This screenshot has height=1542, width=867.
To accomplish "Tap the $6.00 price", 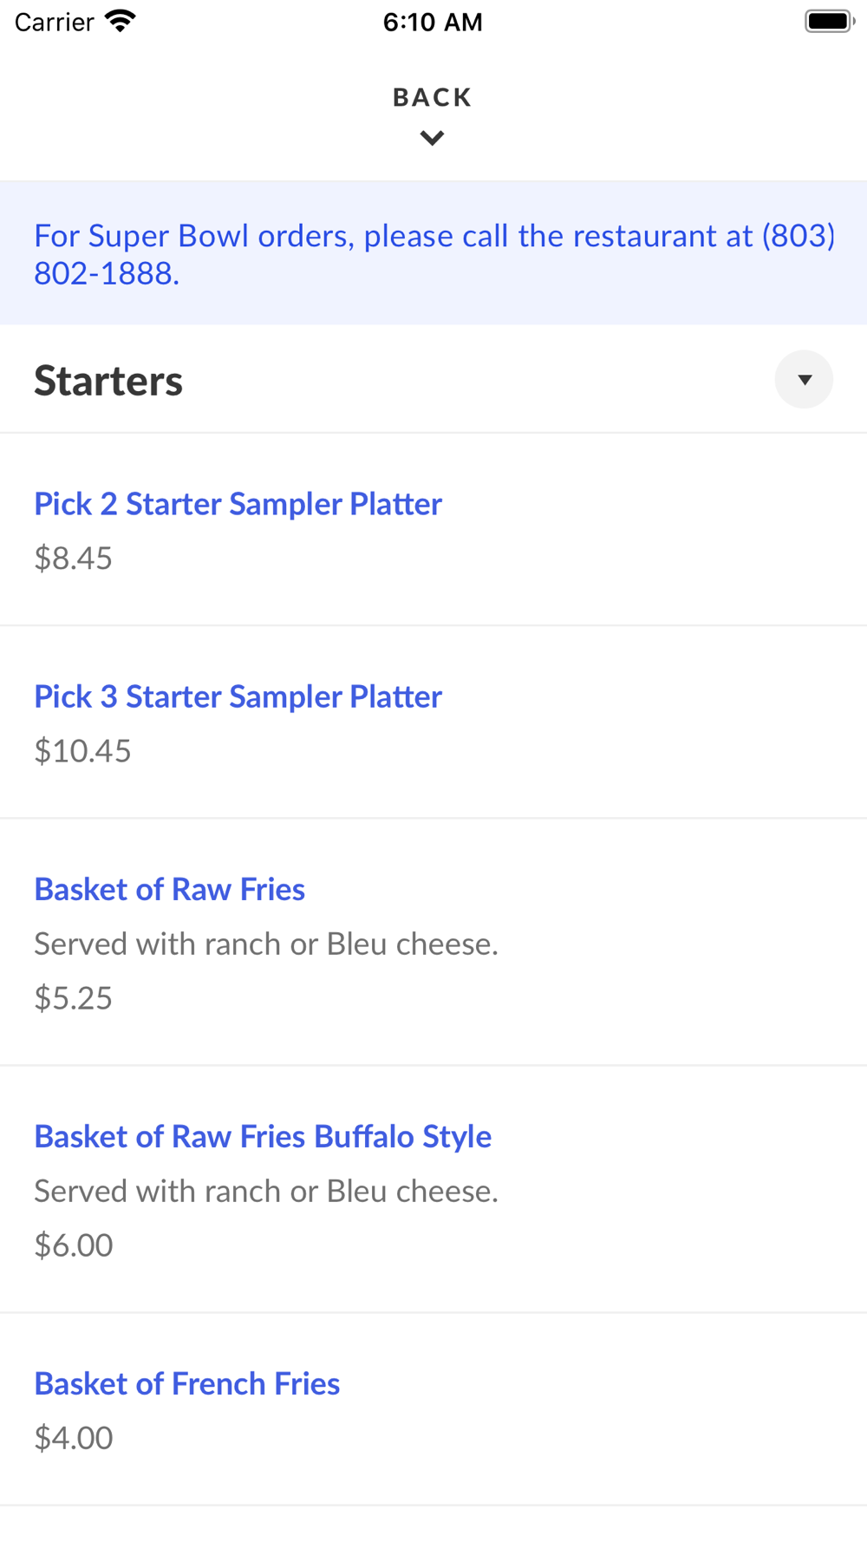I will (74, 1245).
